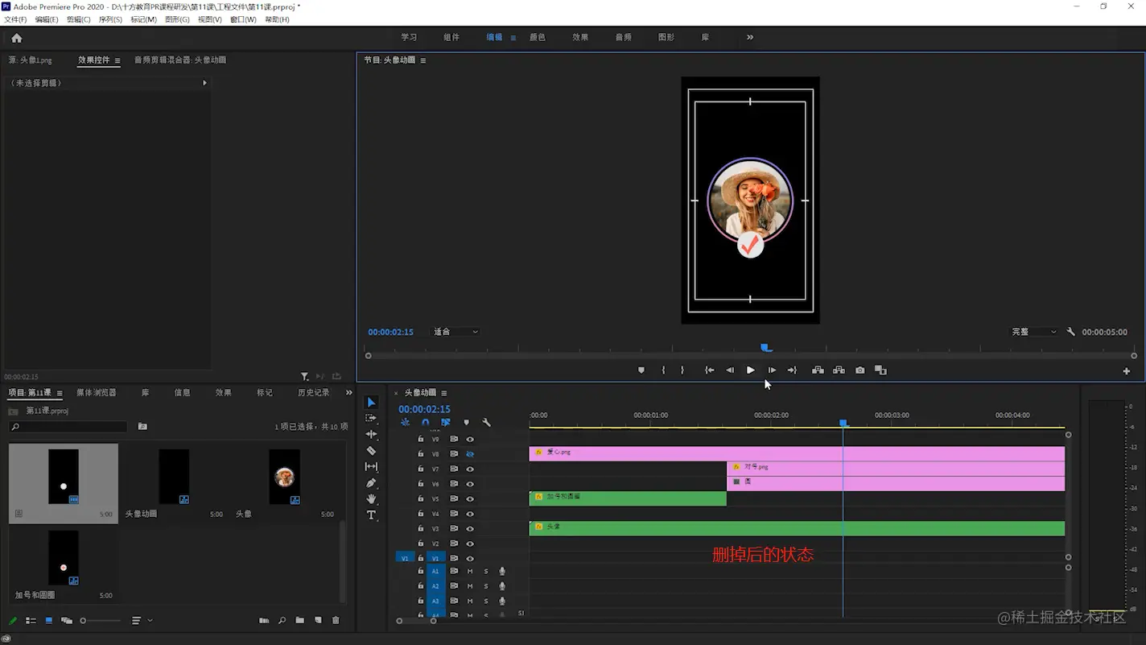Activate the Hand tool
Viewport: 1146px width, 645px height.
371,499
